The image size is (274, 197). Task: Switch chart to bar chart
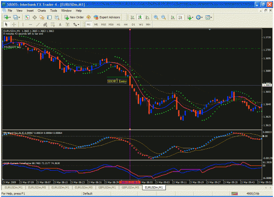point(132,17)
